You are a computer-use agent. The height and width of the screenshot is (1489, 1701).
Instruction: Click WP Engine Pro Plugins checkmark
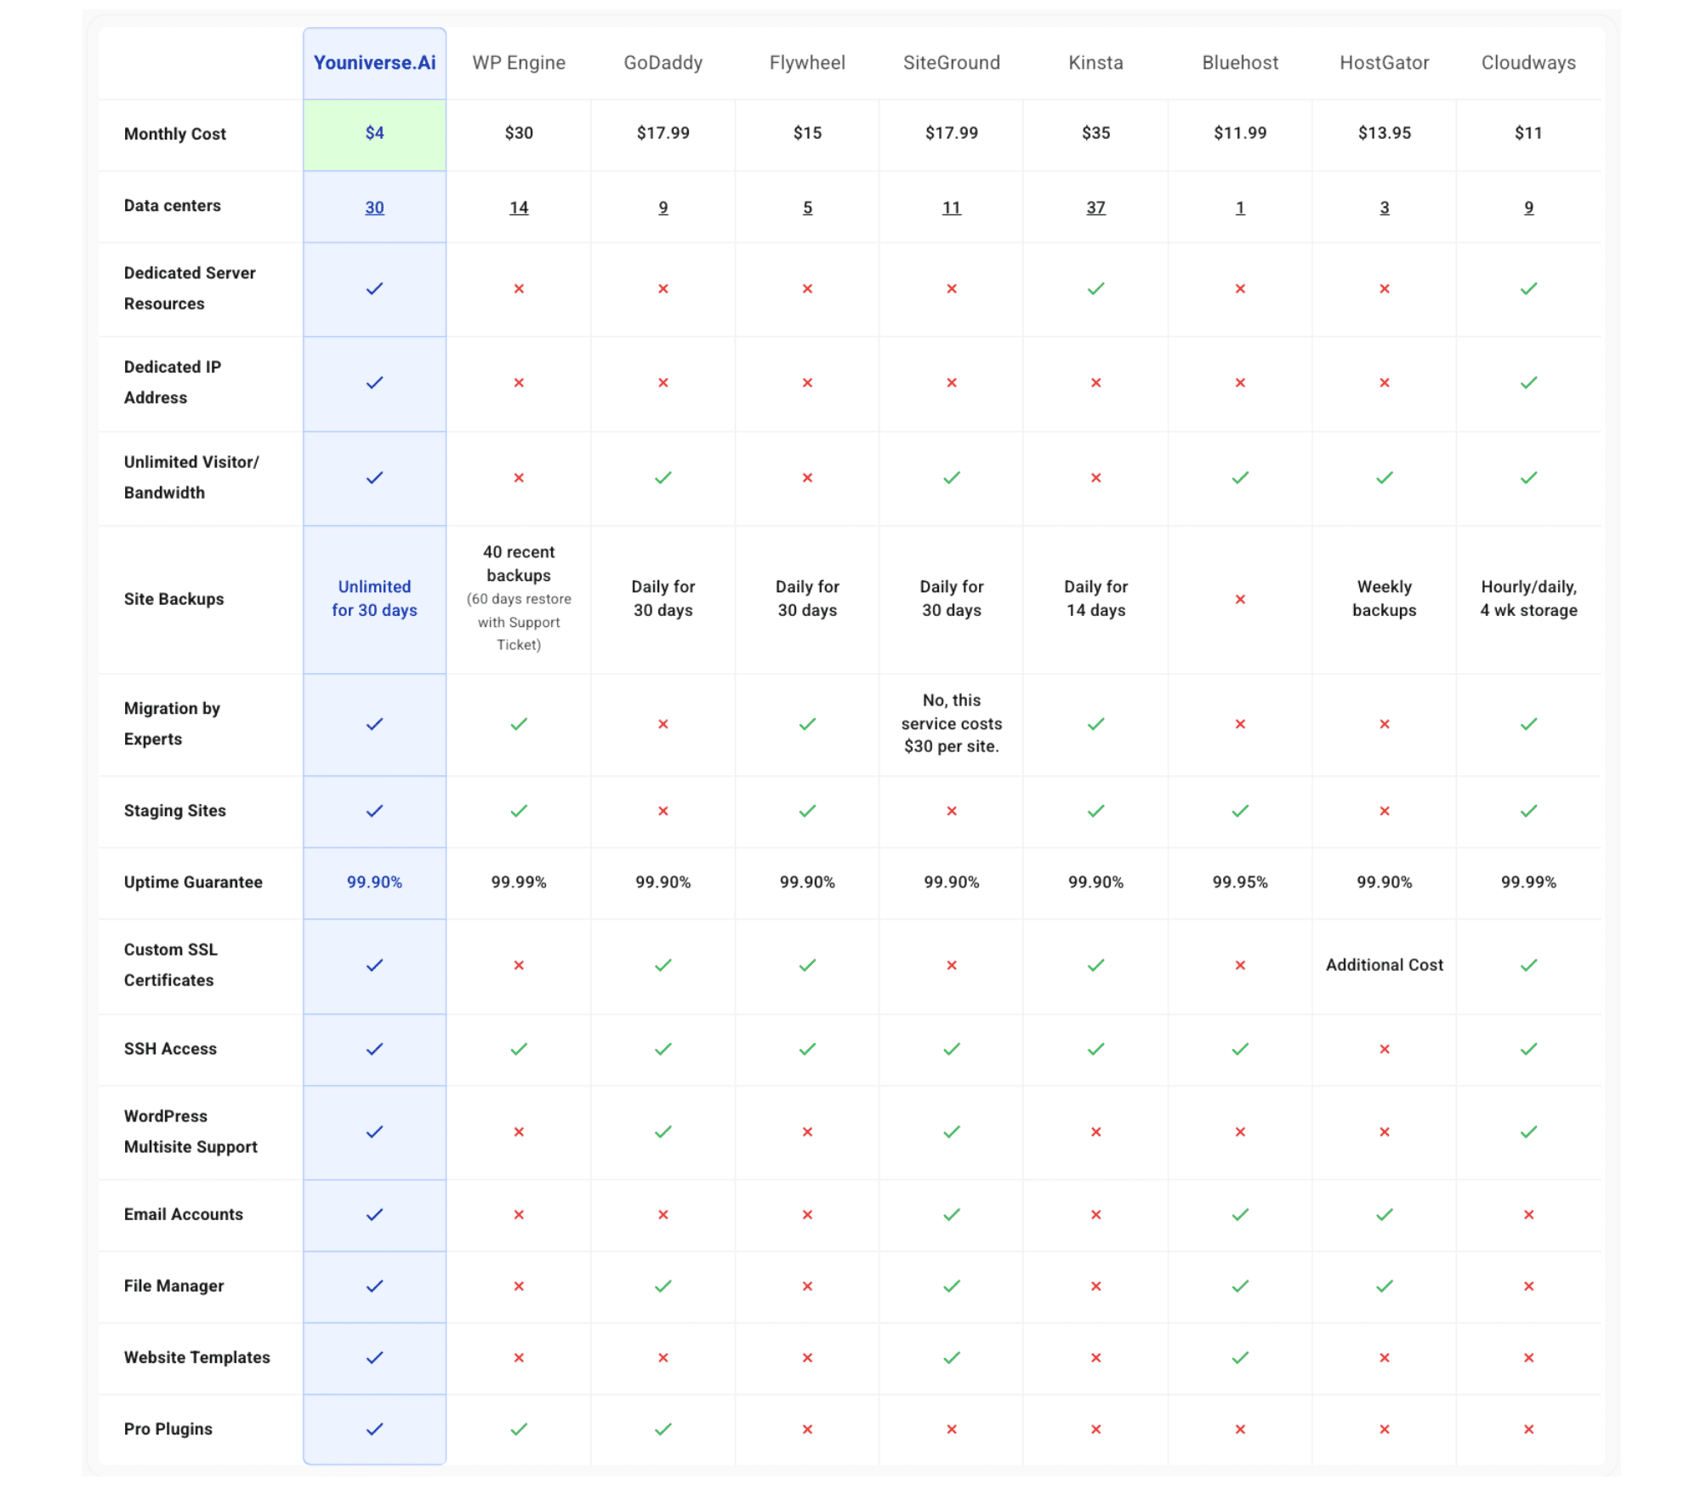tap(519, 1429)
